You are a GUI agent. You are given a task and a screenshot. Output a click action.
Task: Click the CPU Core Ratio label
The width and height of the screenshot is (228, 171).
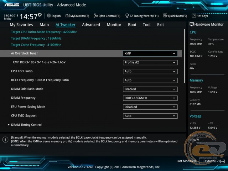tap(22, 71)
